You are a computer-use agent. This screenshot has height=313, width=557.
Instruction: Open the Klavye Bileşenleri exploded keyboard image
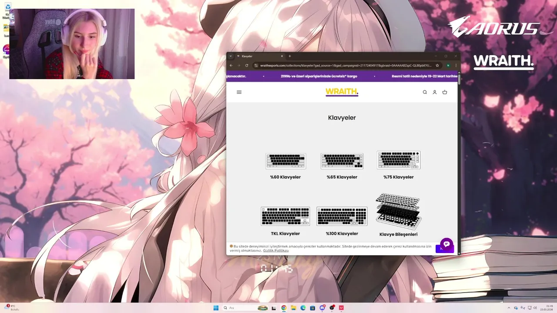(399, 211)
